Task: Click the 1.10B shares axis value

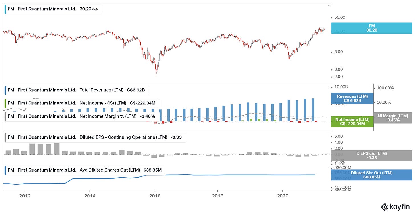Action: 339,164
